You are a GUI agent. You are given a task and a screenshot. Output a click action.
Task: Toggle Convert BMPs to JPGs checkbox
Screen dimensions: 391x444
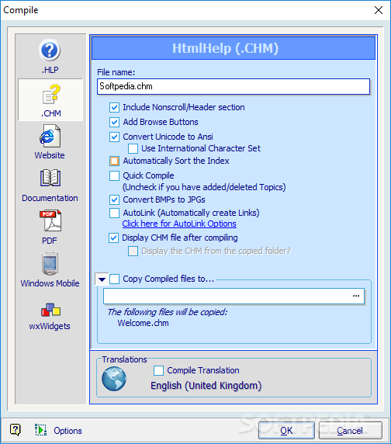tap(114, 199)
